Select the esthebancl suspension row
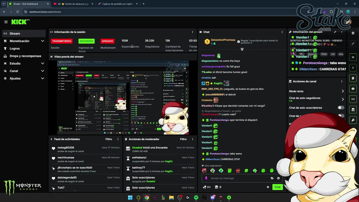Viewport: 359px width, 202px height. pos(160,159)
